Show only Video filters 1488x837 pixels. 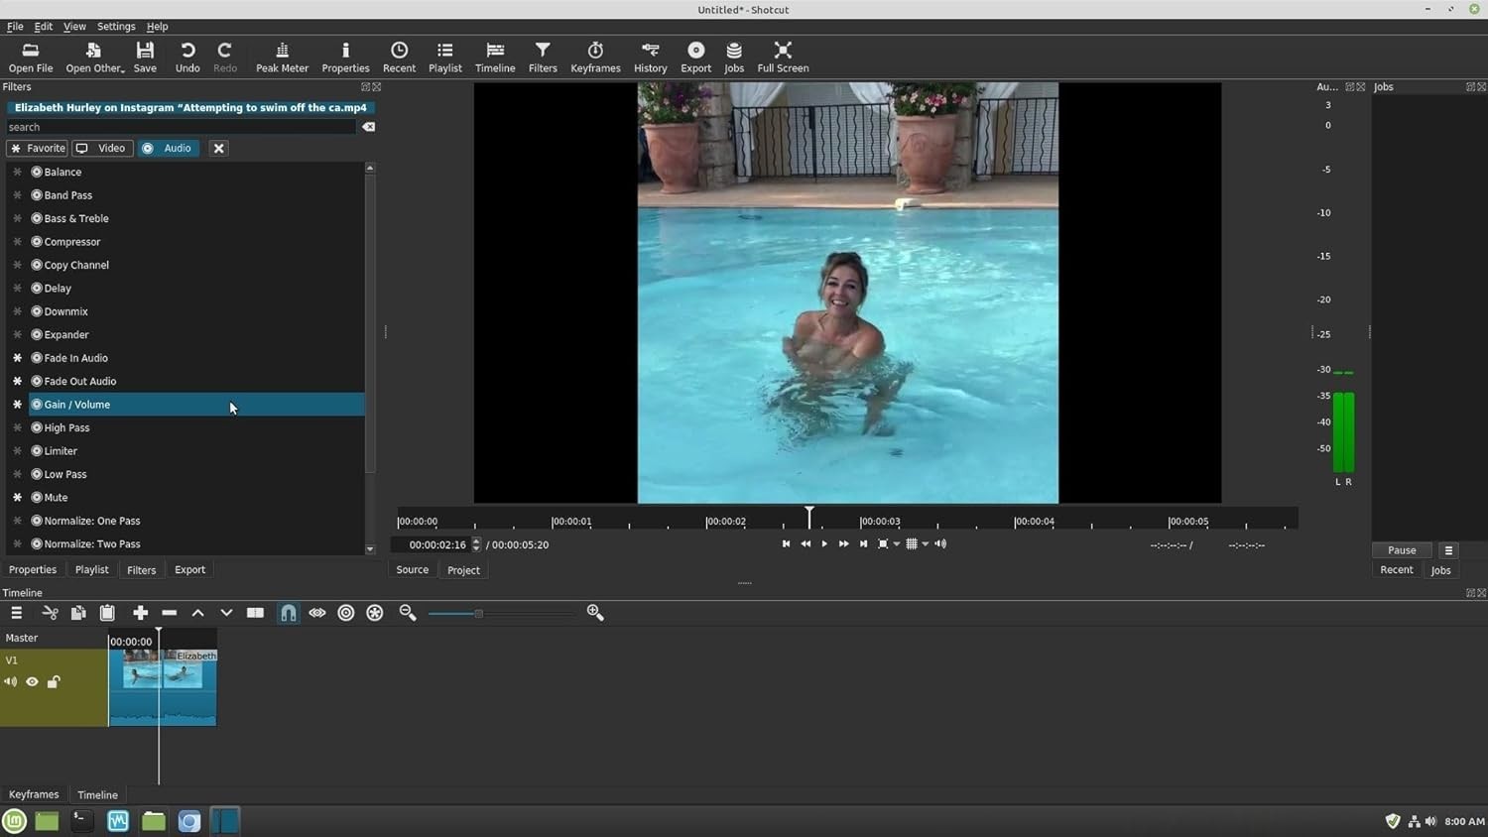coord(102,148)
